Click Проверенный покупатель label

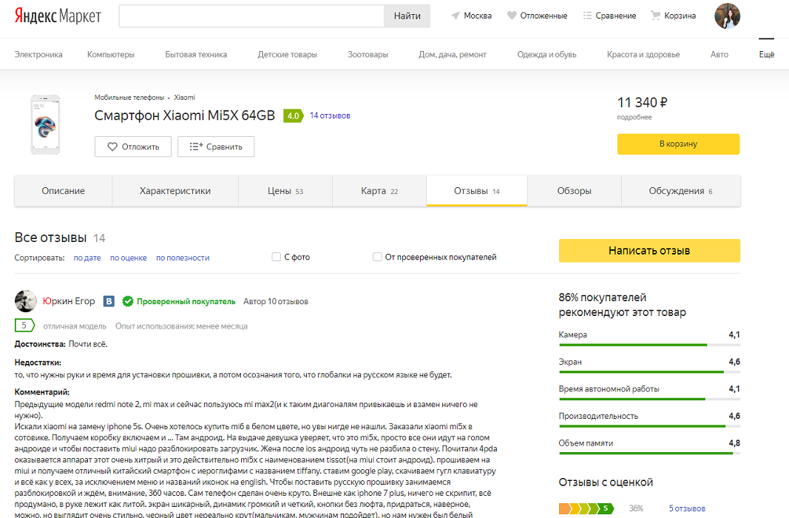click(x=186, y=301)
